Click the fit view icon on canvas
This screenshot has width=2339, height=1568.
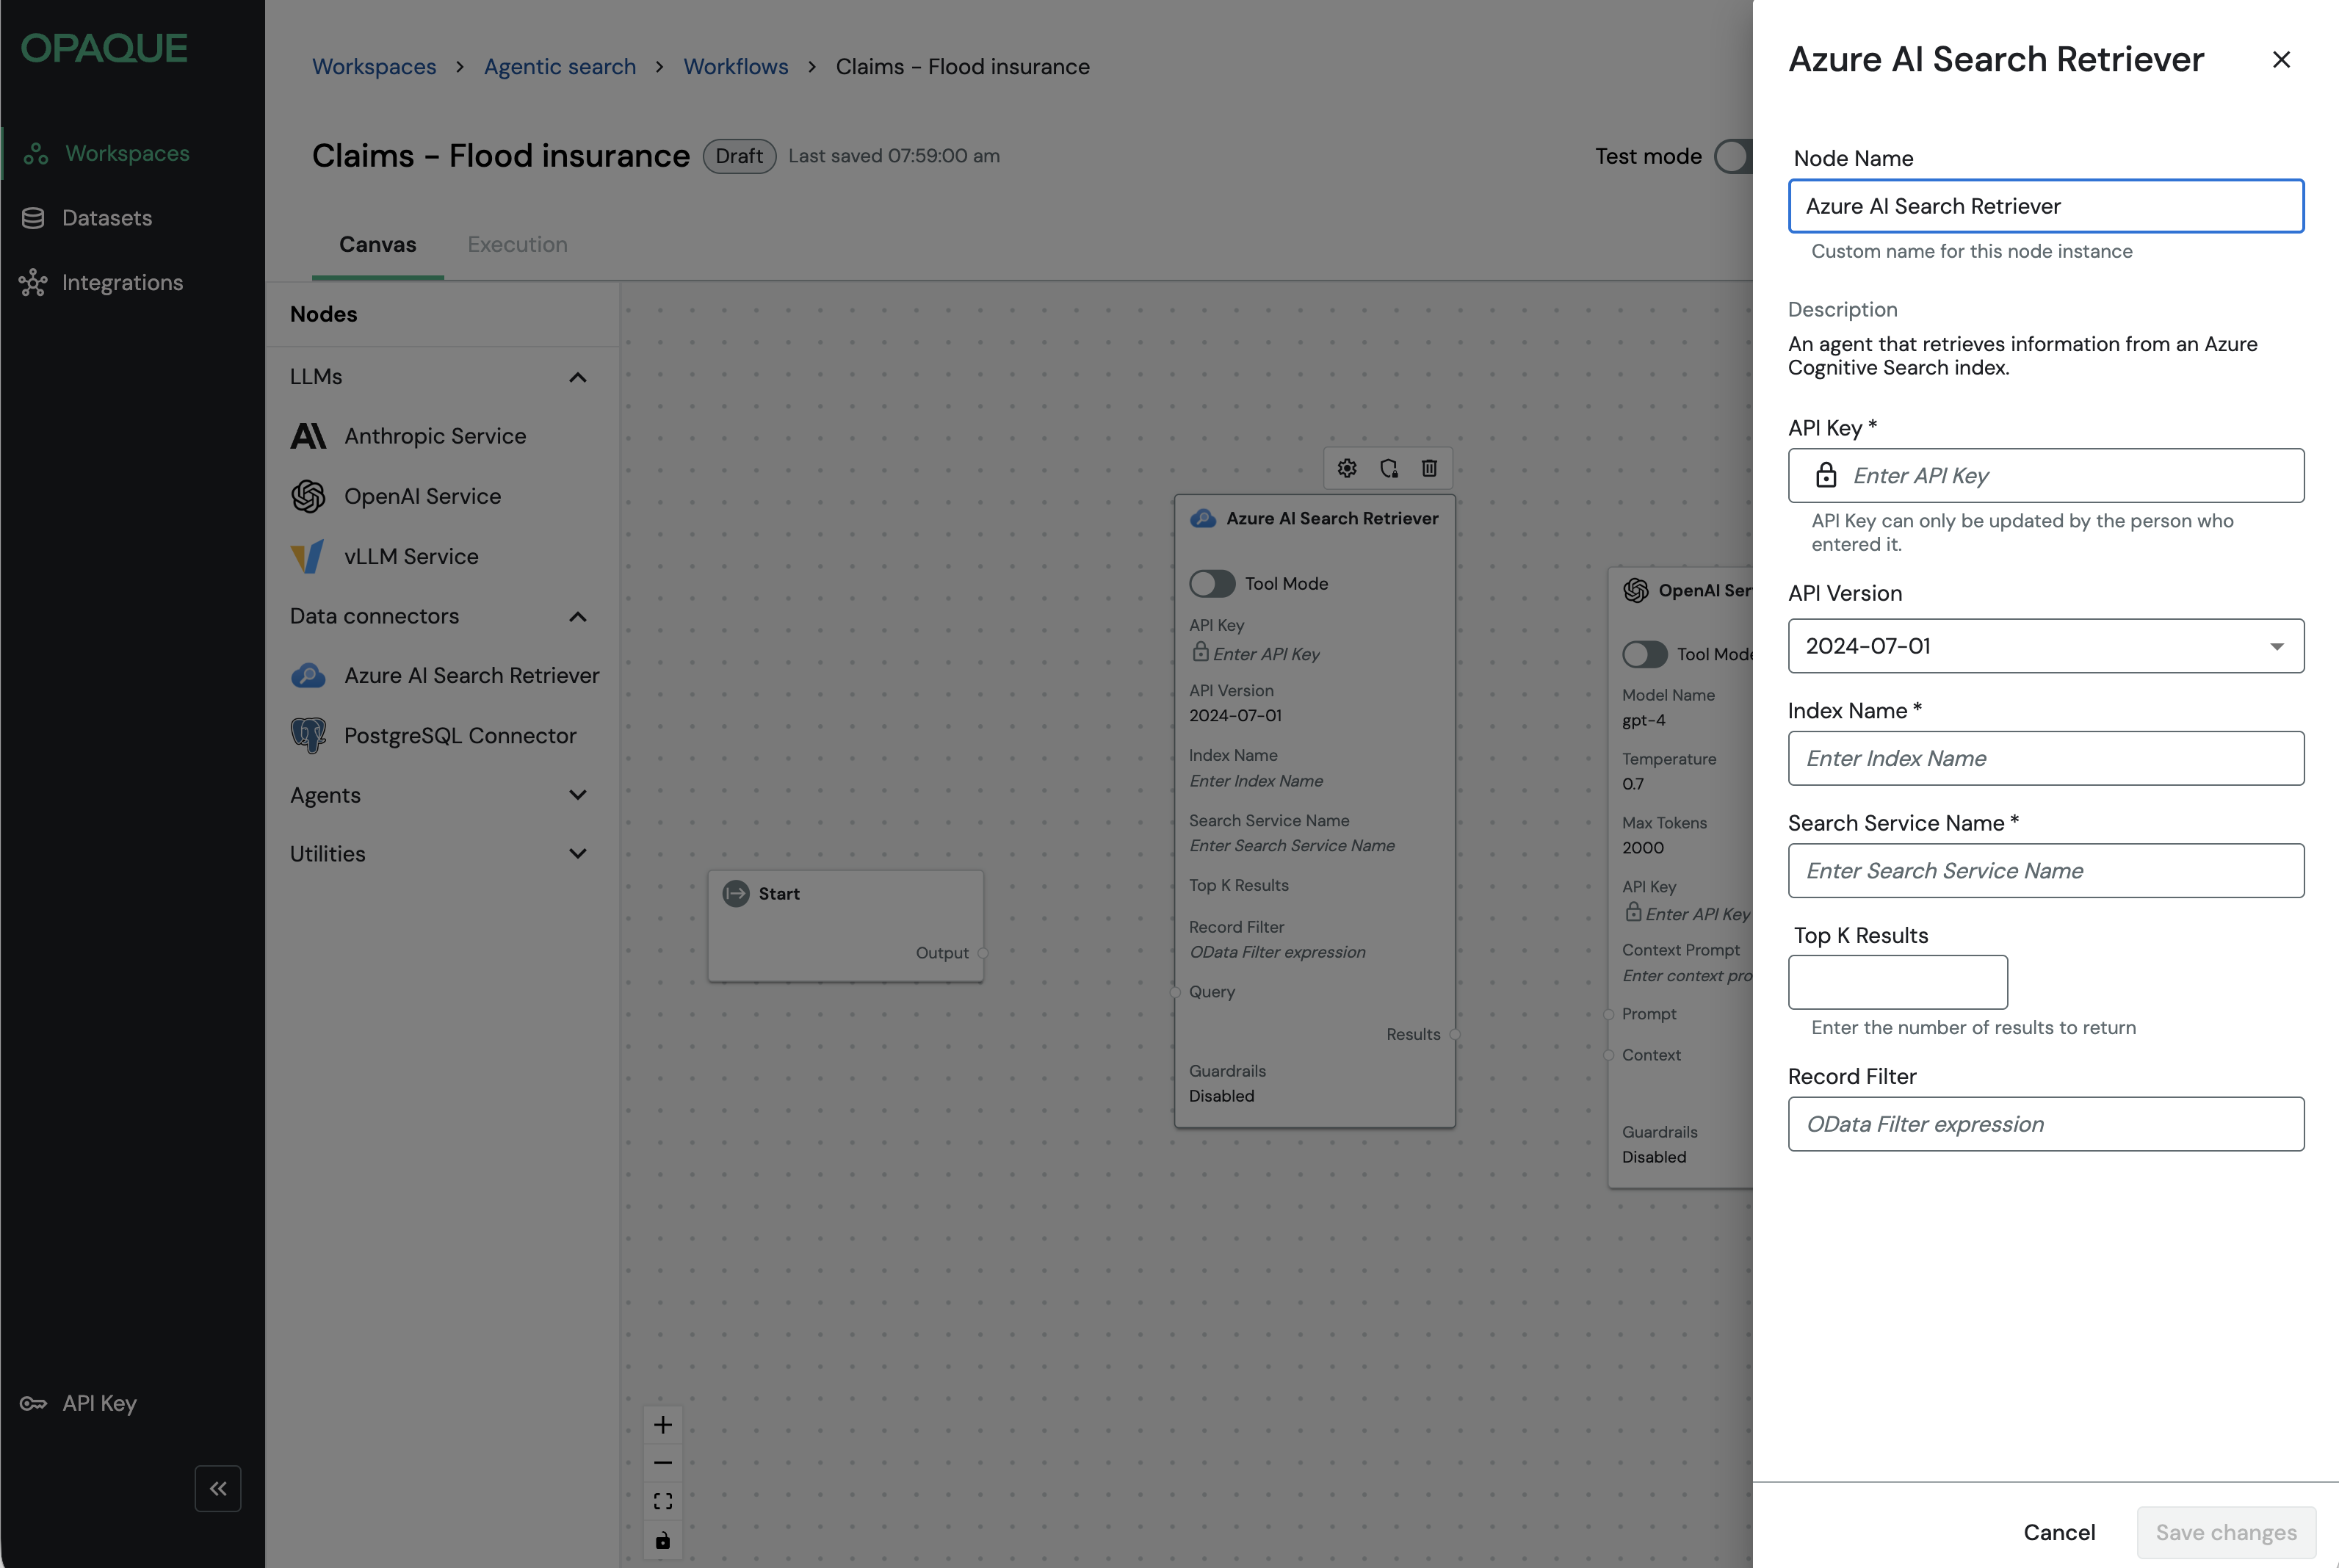pyautogui.click(x=662, y=1501)
